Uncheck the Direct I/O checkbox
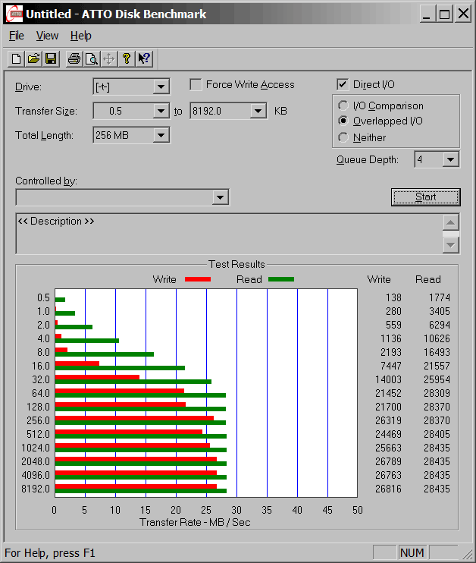This screenshot has height=563, width=476. 343,85
